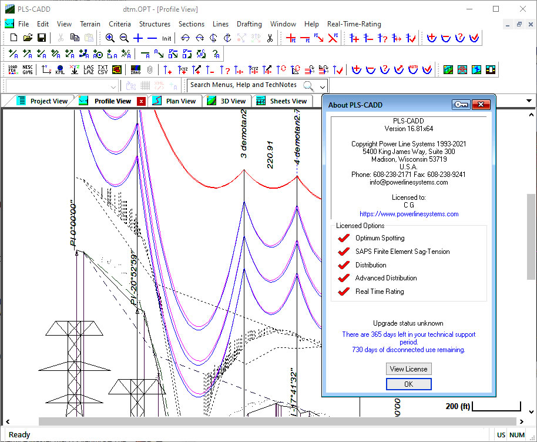Click the annotation question mark icon
Viewport: 537px width, 442px height.
click(216, 54)
